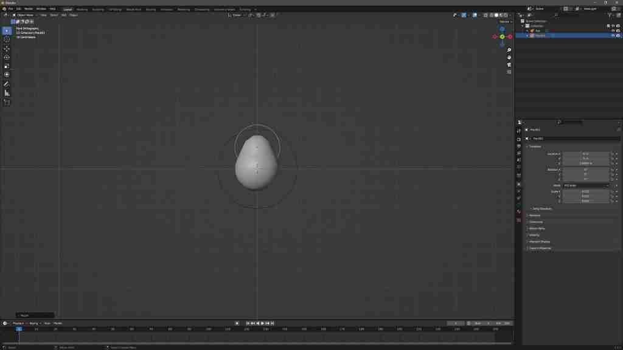Select solid viewport shading mode
The image size is (623, 350).
tap(496, 15)
